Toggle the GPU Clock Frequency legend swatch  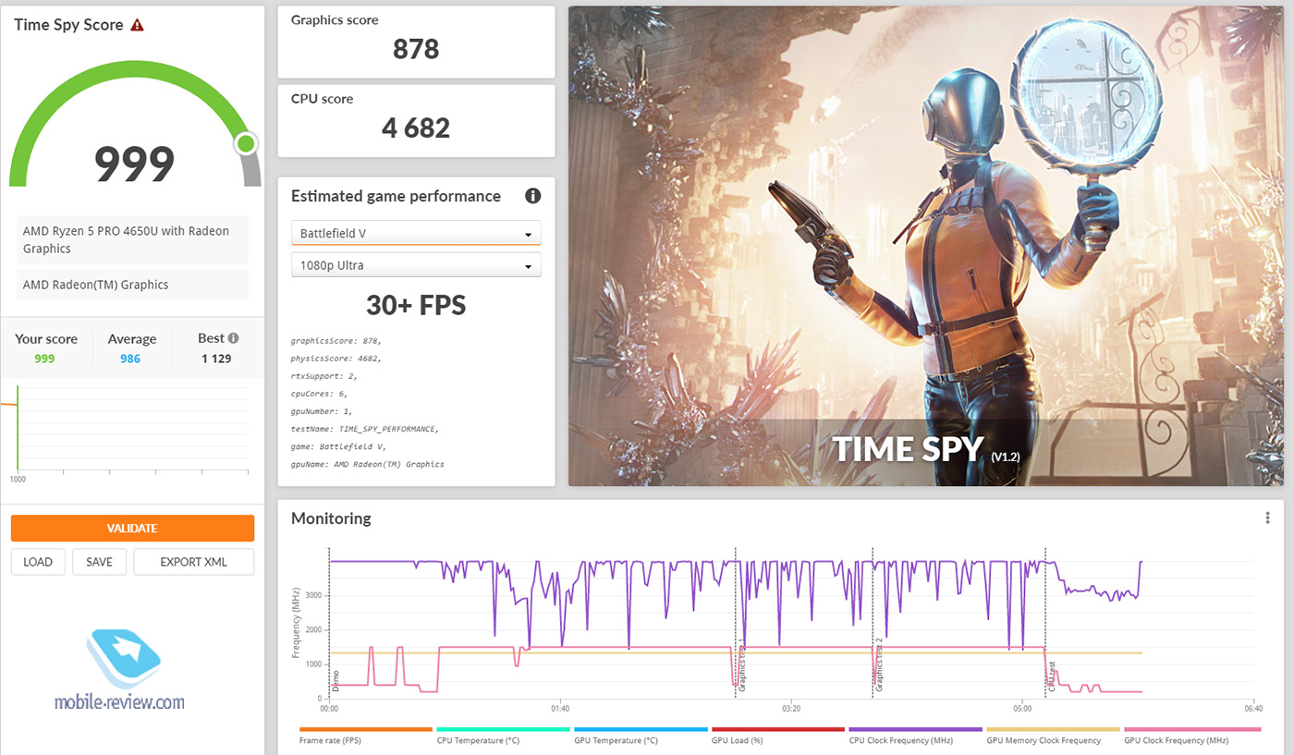pyautogui.click(x=1190, y=729)
